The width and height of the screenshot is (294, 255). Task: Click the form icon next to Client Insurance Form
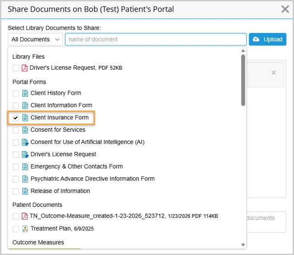[x=25, y=118]
